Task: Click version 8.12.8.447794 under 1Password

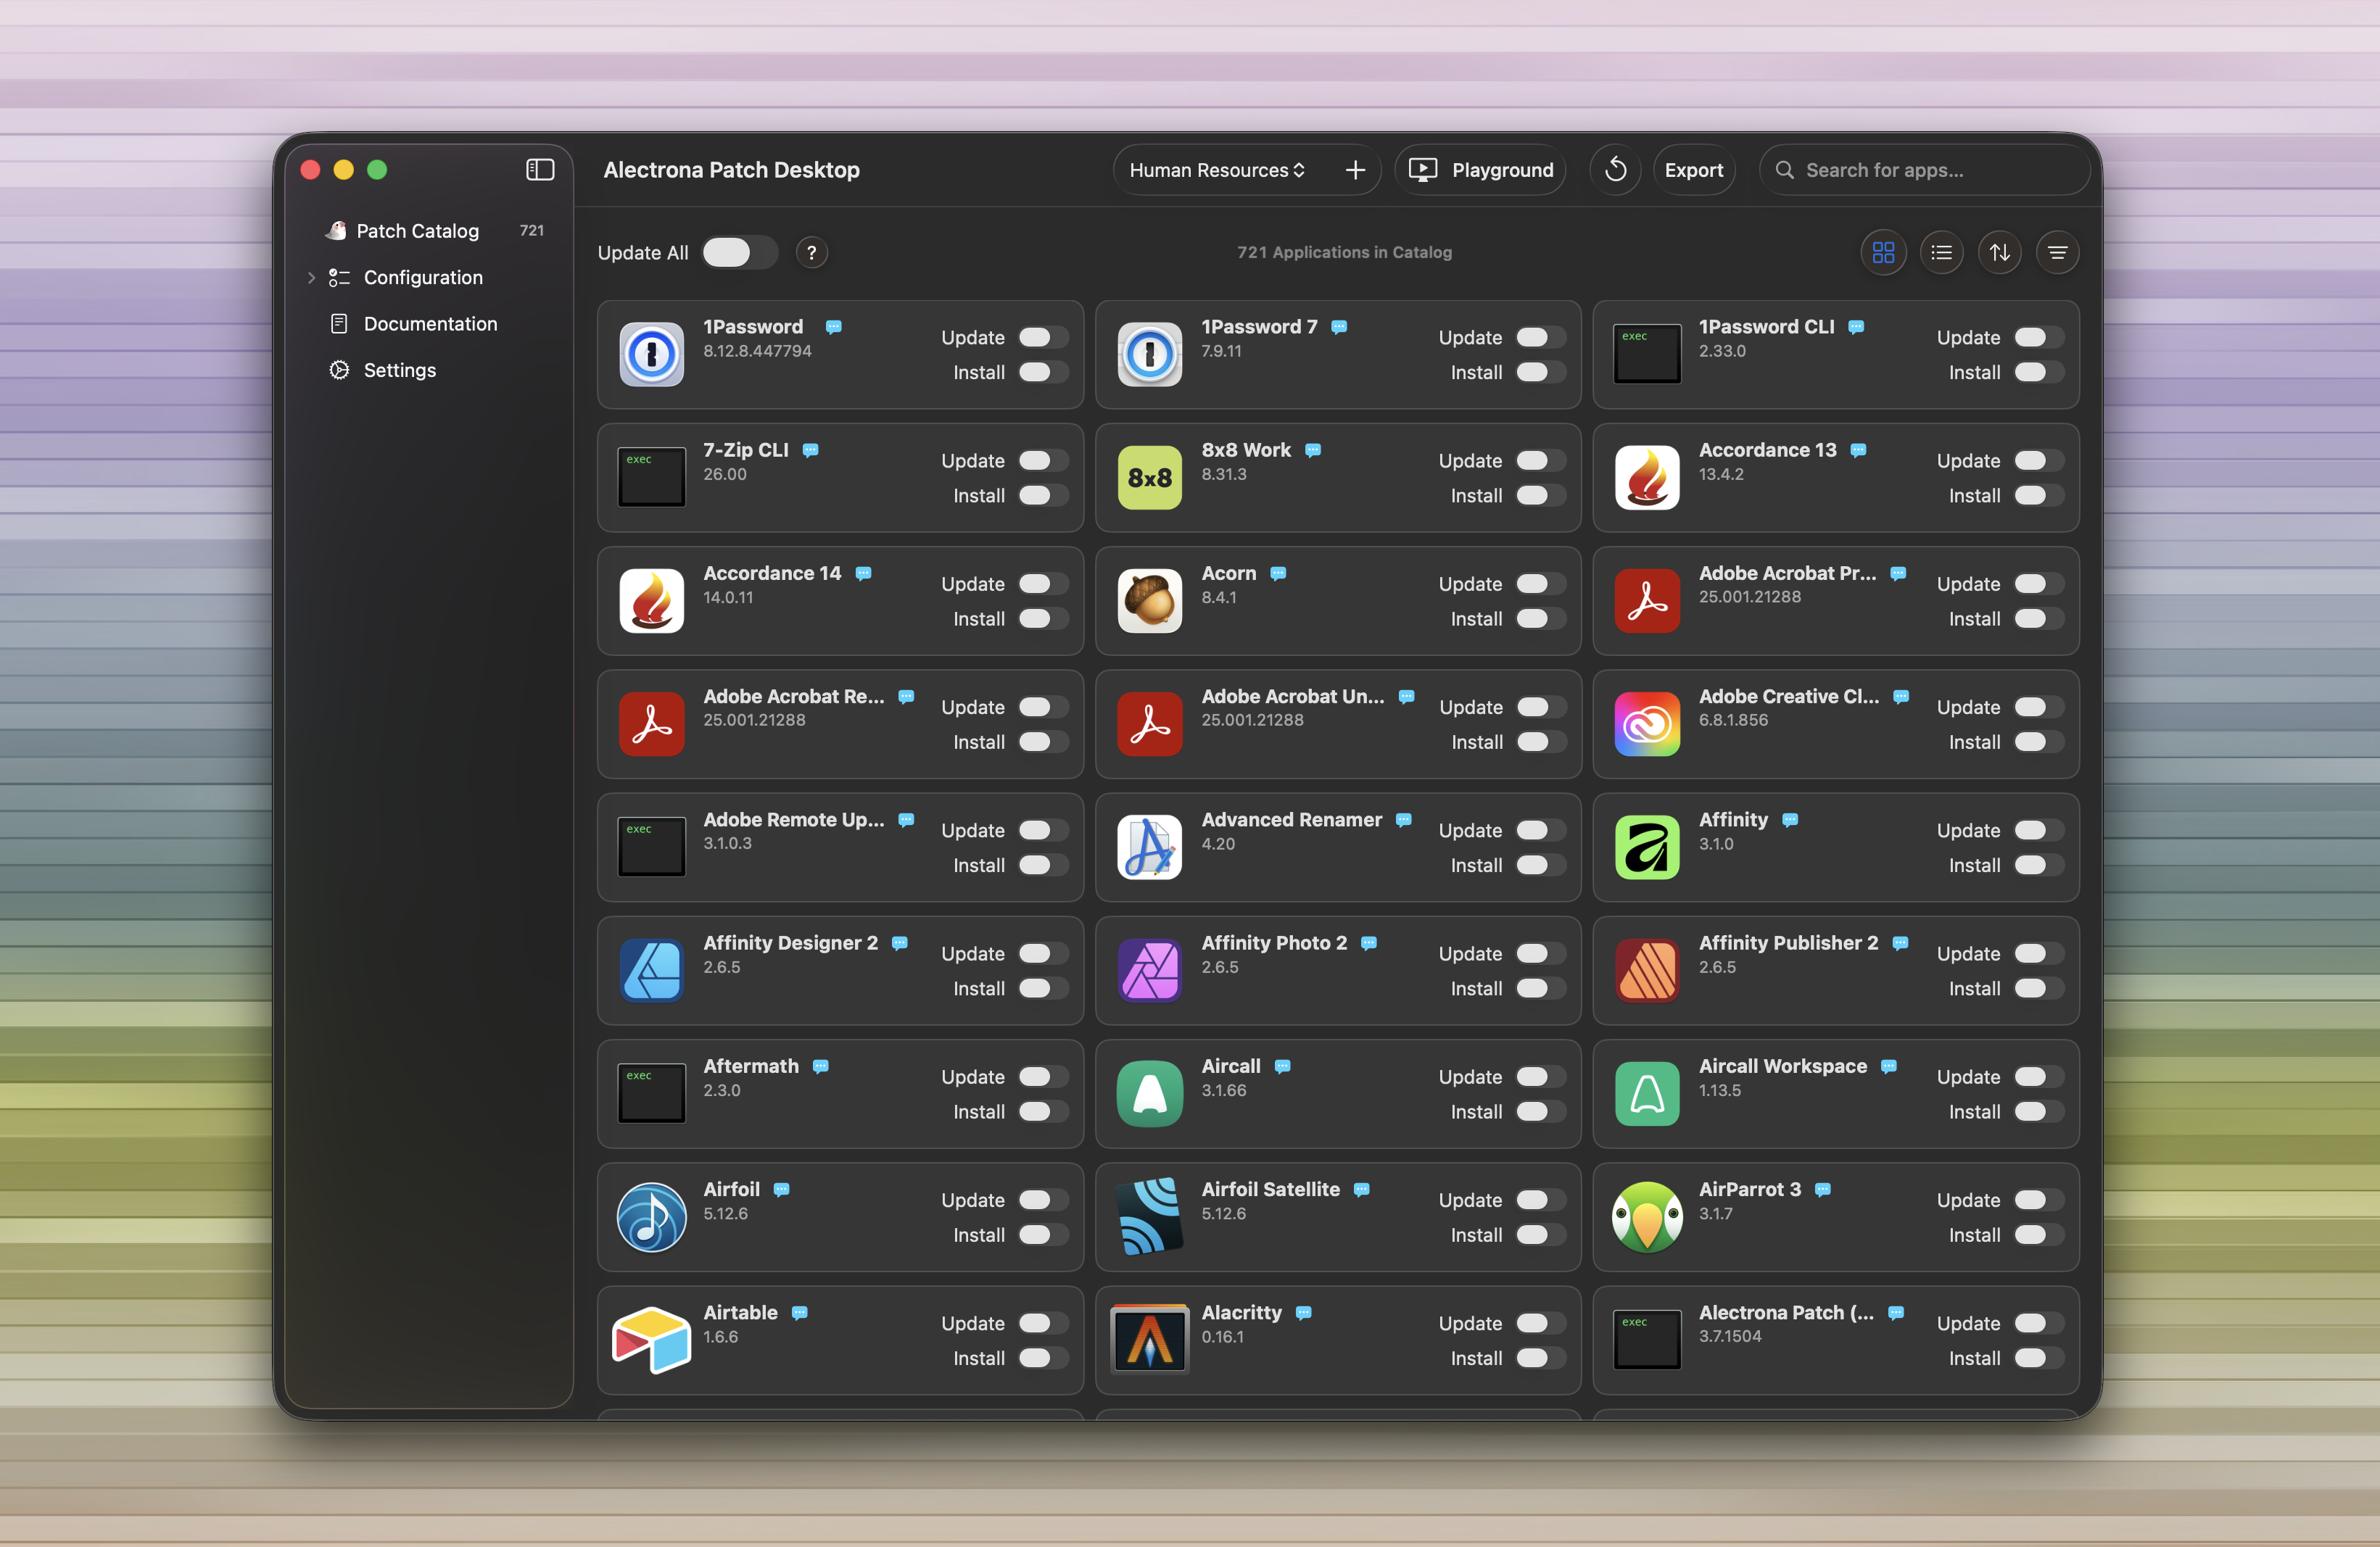Action: click(757, 351)
